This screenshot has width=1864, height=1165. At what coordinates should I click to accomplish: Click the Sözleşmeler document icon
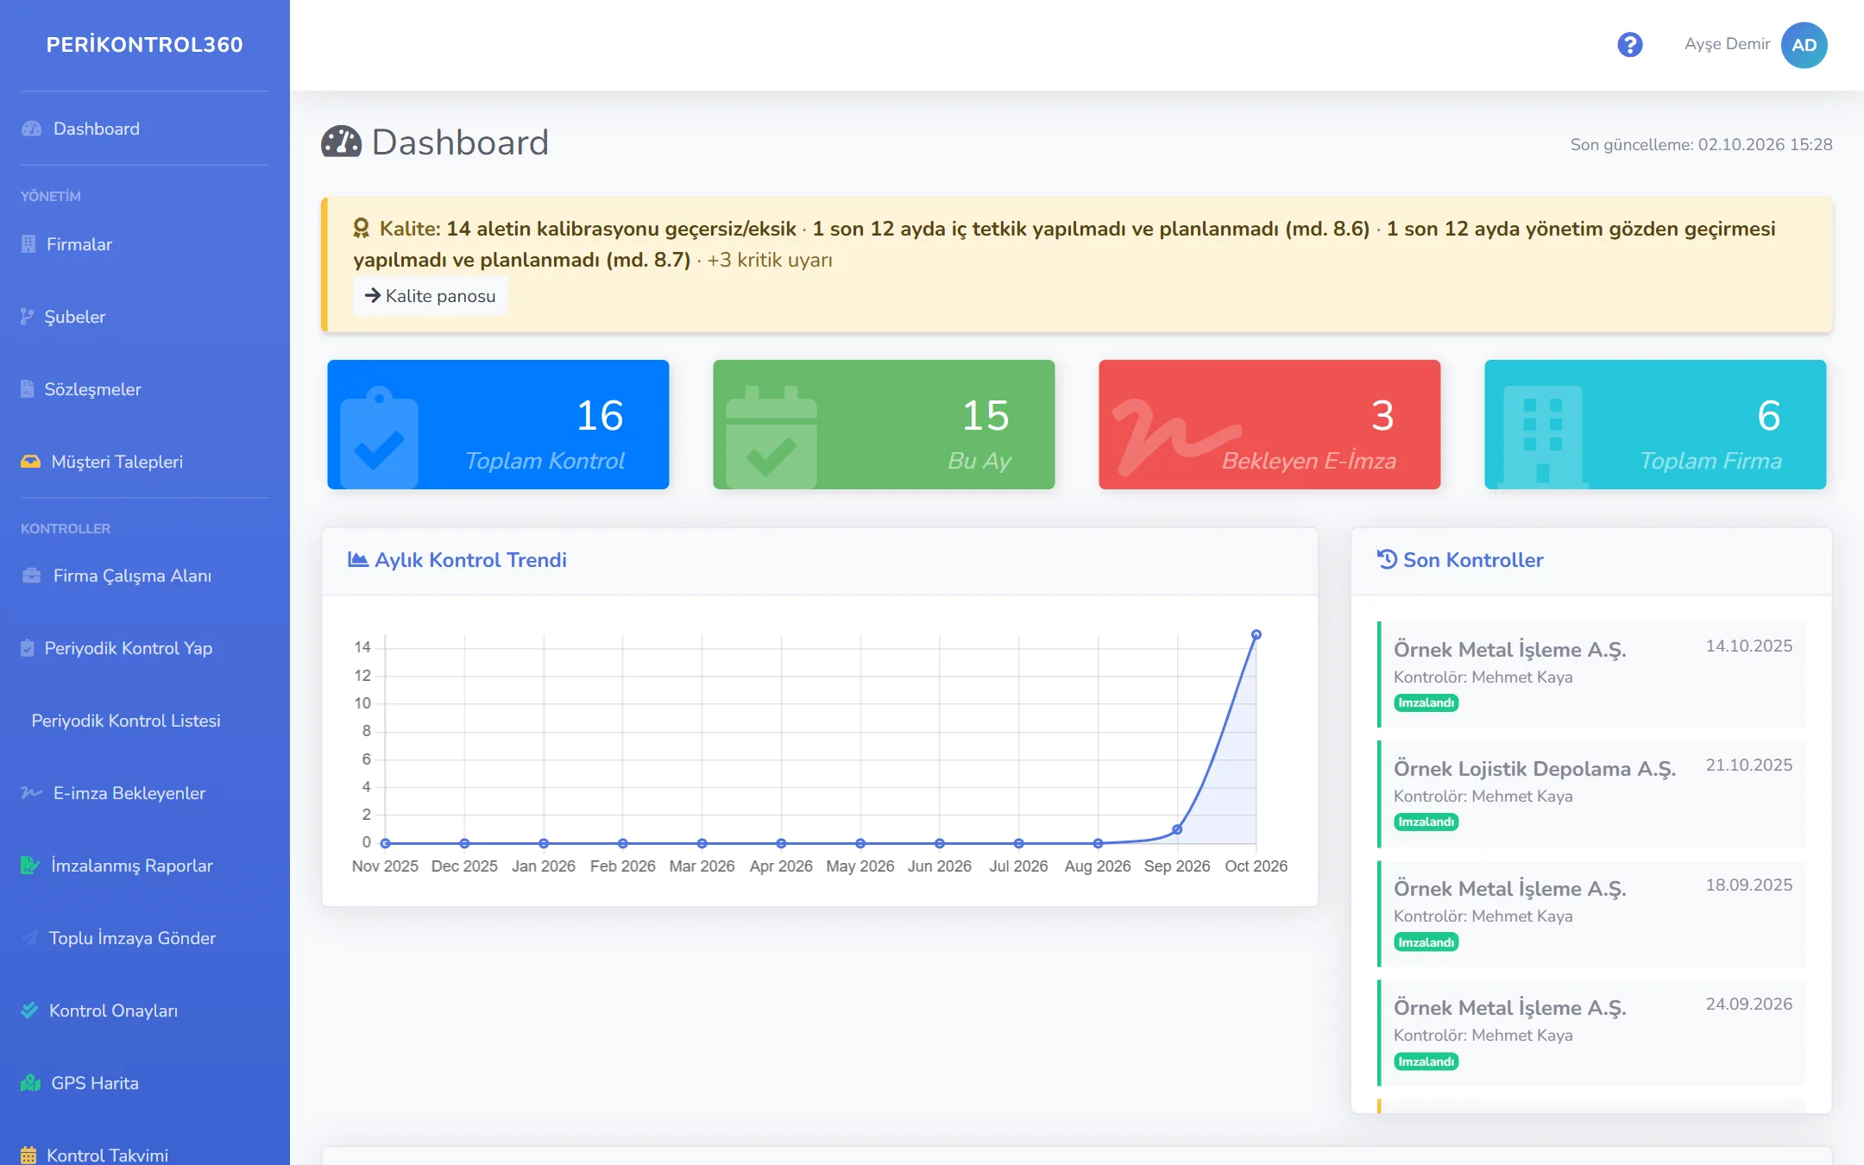click(28, 389)
